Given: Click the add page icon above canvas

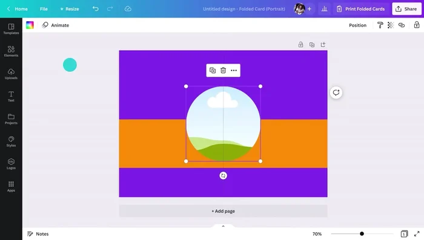Looking at the screenshot, I should pos(323,45).
